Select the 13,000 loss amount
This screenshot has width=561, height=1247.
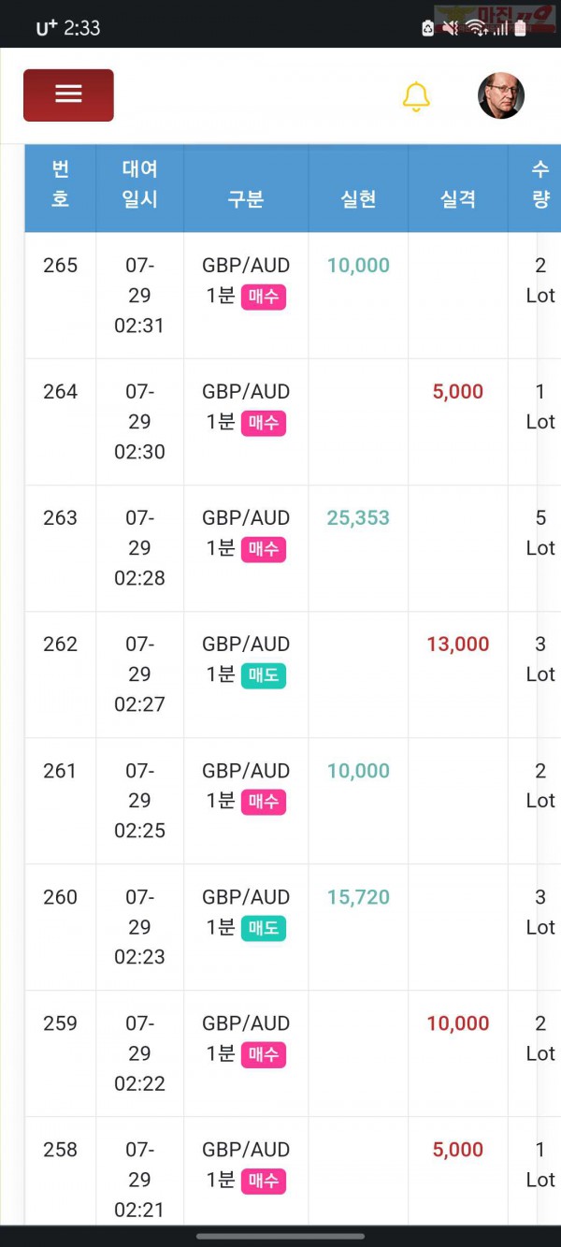[458, 645]
